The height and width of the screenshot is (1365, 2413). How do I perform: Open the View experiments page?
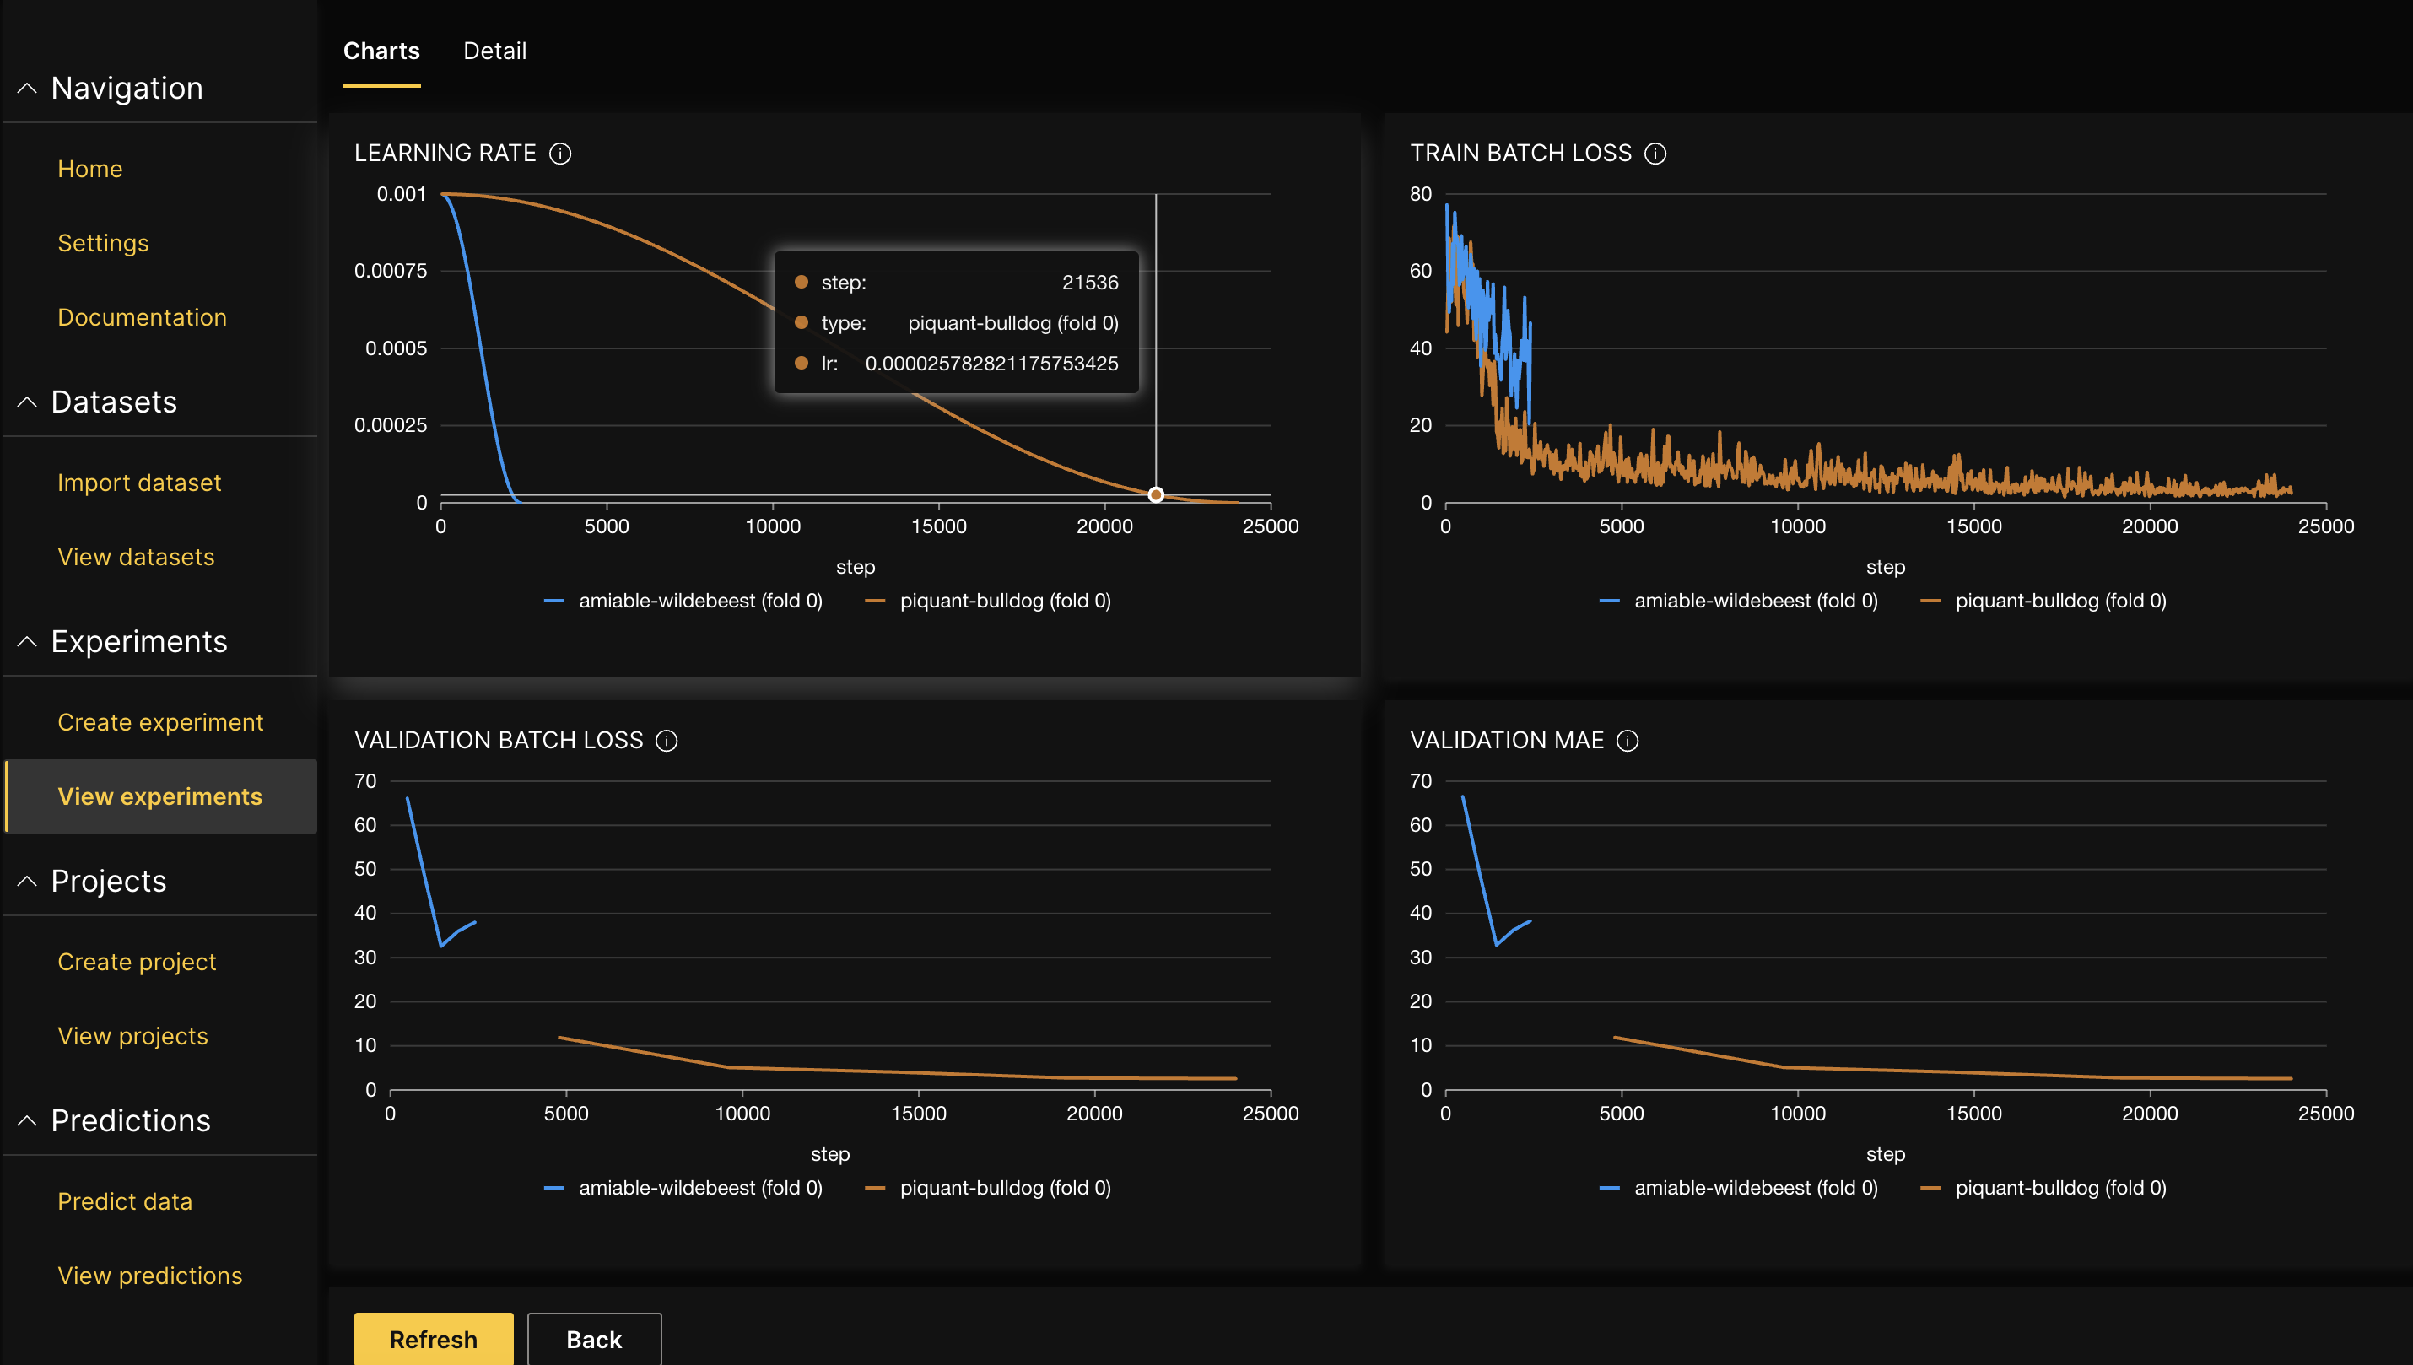pos(159,796)
